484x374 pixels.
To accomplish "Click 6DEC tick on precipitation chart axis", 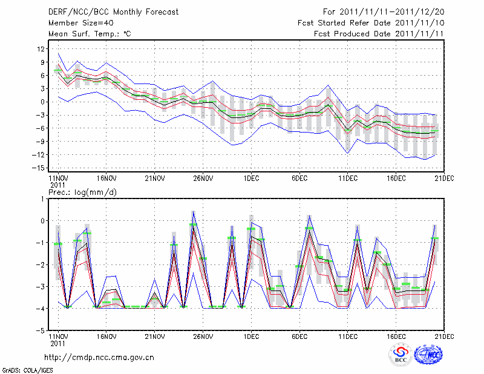I will click(x=299, y=336).
